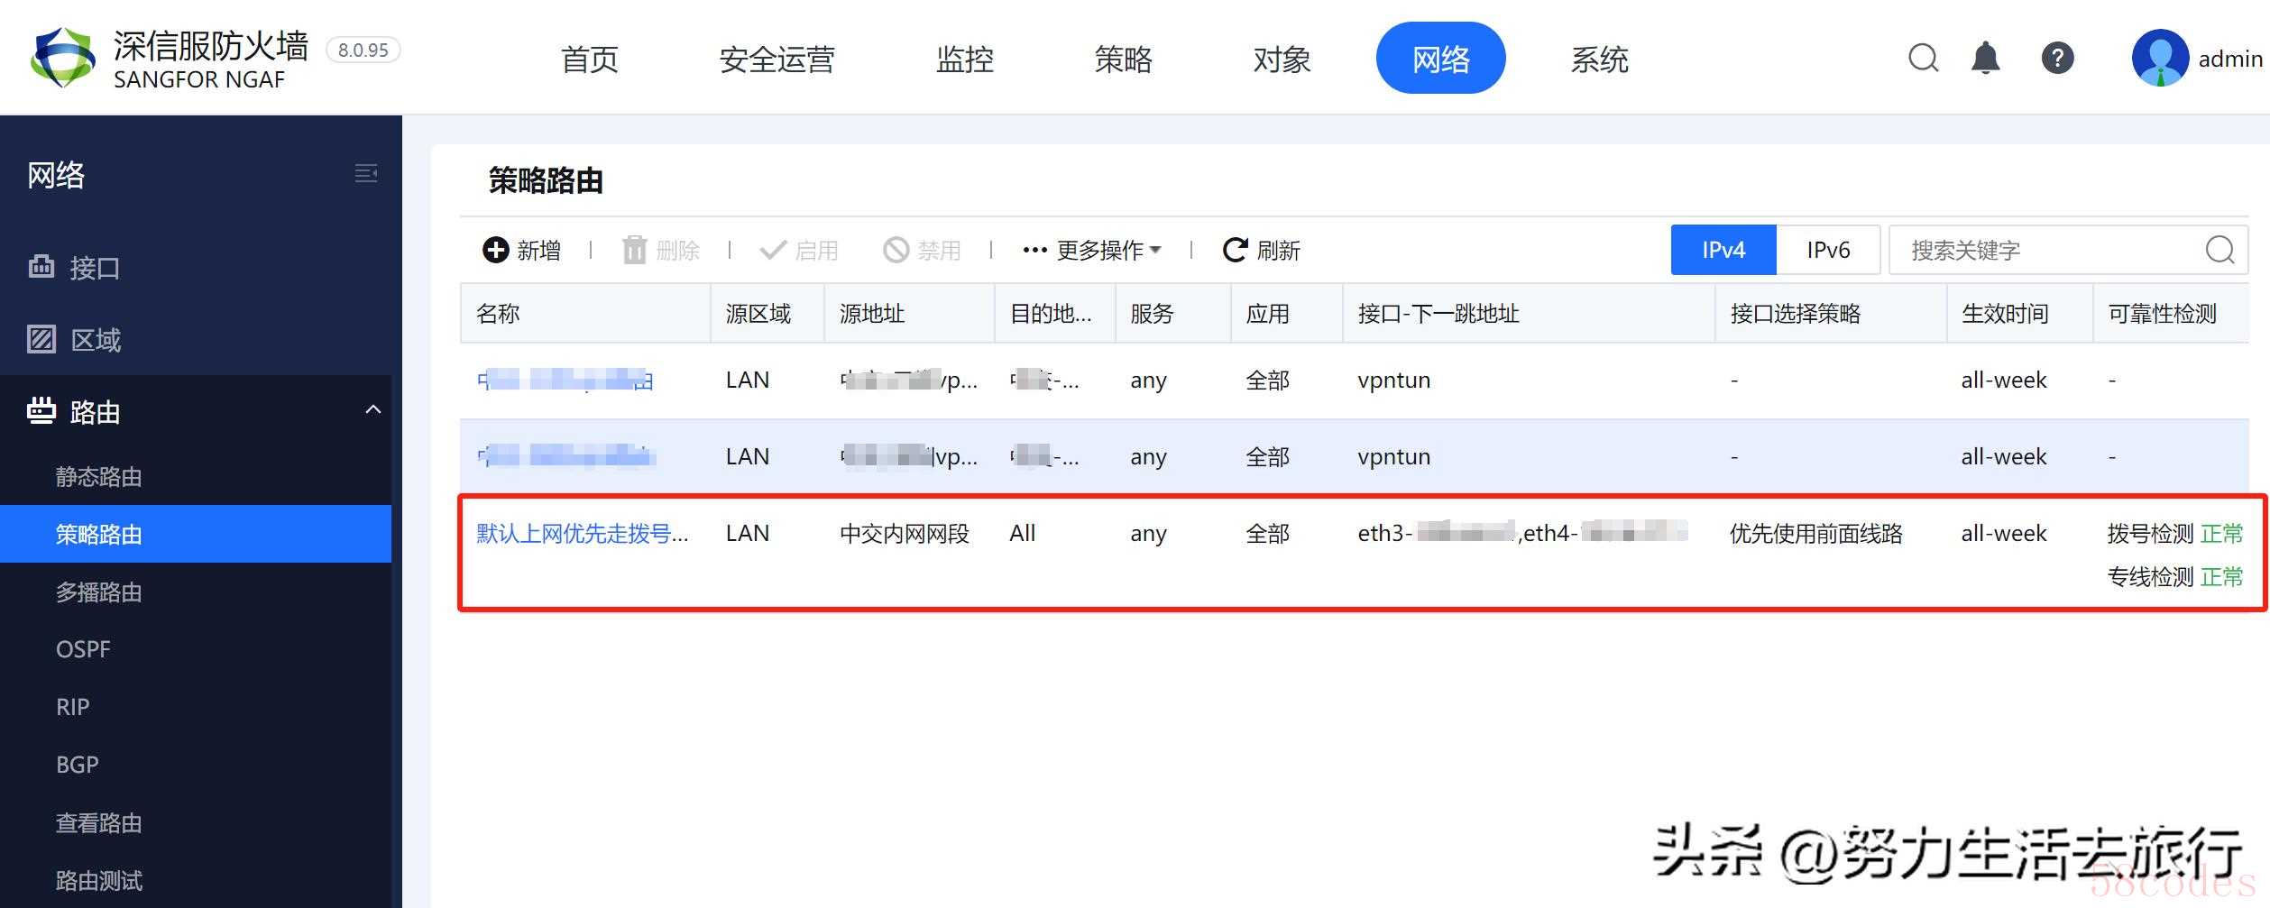Open the 更多操作 dropdown menu
The width and height of the screenshot is (2270, 908).
[1092, 250]
